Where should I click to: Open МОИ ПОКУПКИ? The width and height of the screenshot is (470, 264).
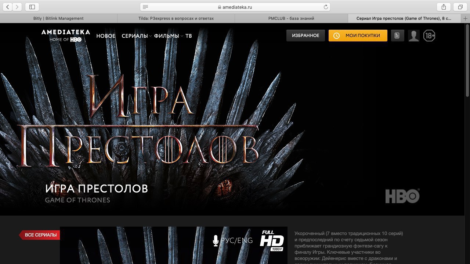(358, 36)
